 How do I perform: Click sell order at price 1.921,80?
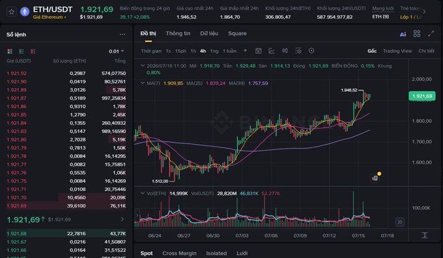tap(66, 139)
